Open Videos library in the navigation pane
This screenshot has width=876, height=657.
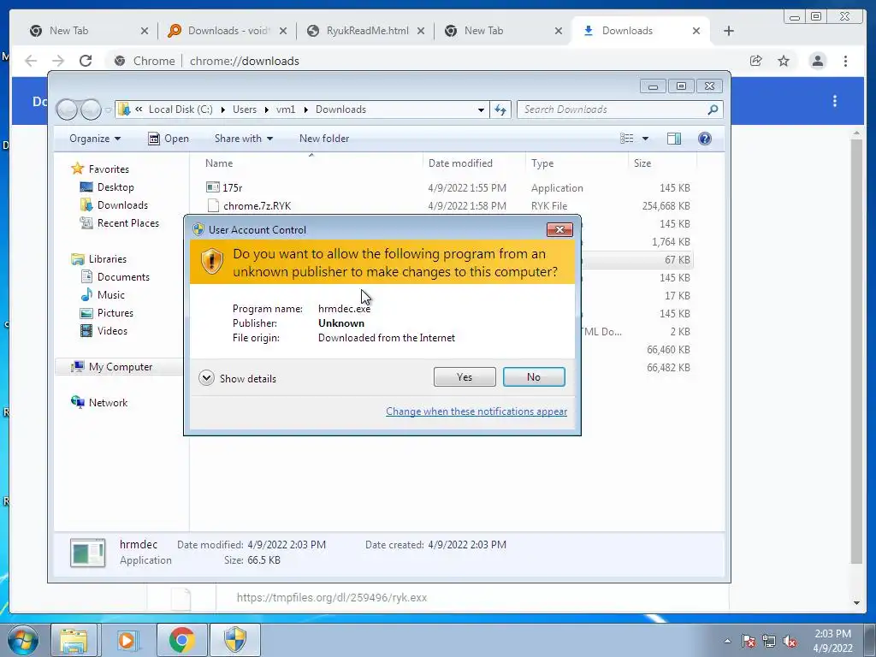click(x=104, y=331)
